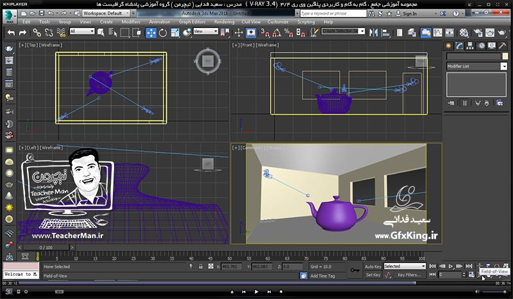
Task: Click the Key Filters... button
Action: pyautogui.click(x=409, y=275)
